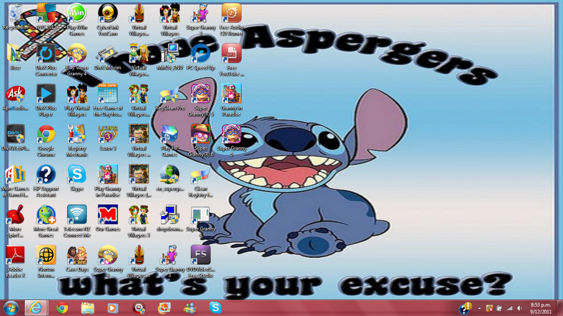Open the Windows Start menu
The image size is (563, 316).
[x=11, y=308]
